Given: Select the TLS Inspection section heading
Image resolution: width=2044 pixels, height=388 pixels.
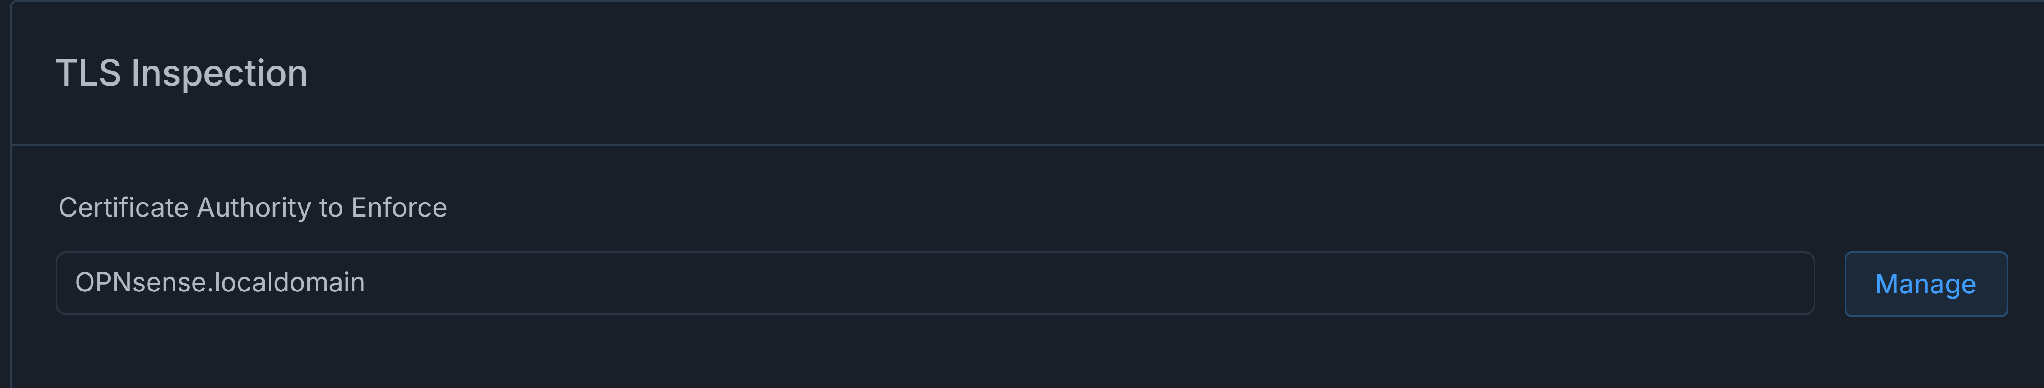Looking at the screenshot, I should coord(182,73).
